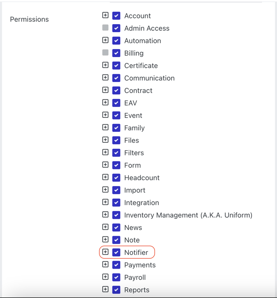Select the Reports permission label

(137, 290)
